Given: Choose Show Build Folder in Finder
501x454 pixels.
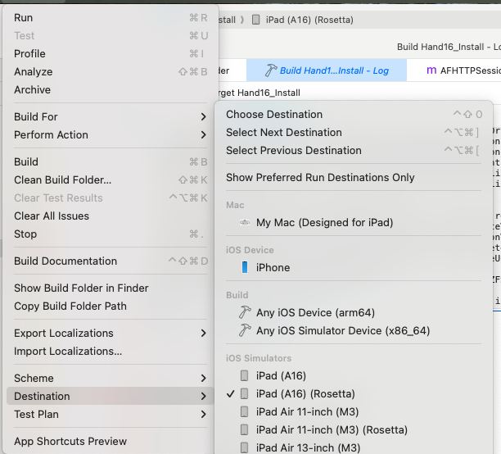Looking at the screenshot, I should point(111,288).
